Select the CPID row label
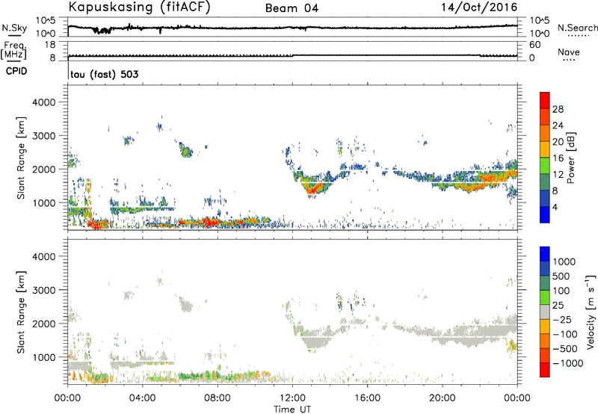Viewport: 598px width, 414px height. pos(16,71)
